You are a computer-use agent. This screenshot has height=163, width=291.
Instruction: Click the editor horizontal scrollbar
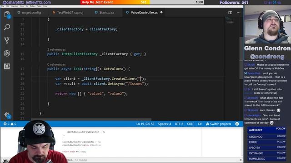click(91, 120)
